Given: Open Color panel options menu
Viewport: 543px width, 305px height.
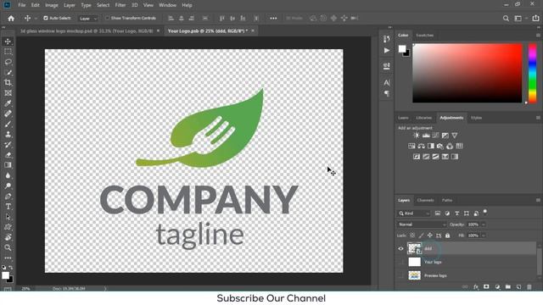Looking at the screenshot, I should click(538, 36).
